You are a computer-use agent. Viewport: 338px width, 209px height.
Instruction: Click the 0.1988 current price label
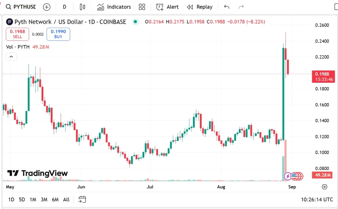(x=323, y=76)
